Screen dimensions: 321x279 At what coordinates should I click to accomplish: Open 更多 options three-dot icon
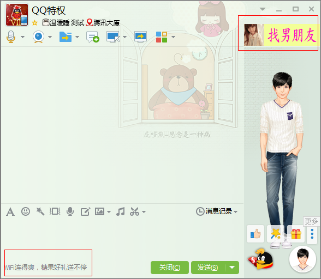tap(312, 234)
